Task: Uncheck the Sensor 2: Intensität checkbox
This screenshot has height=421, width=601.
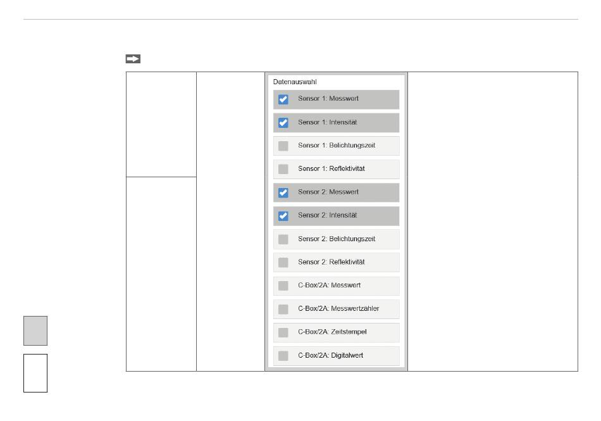Action: [283, 215]
